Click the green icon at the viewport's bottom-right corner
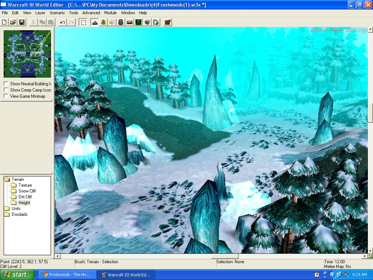This screenshot has height=280, width=373. coord(370,256)
